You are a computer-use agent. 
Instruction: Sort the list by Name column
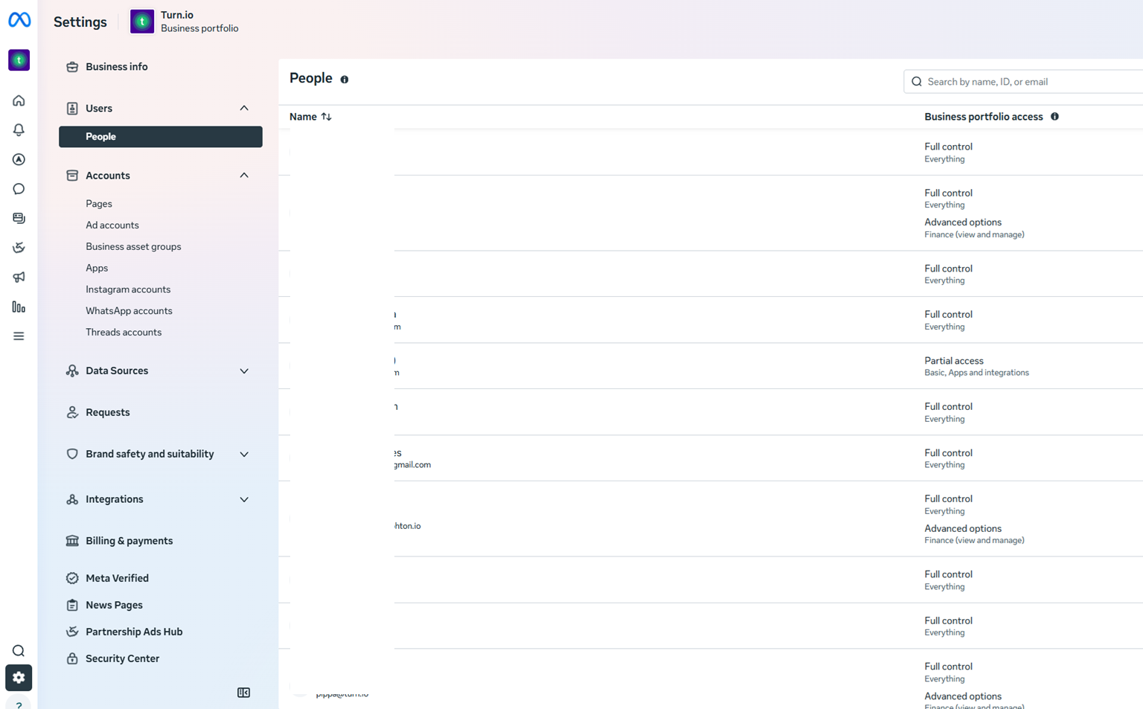(x=310, y=117)
